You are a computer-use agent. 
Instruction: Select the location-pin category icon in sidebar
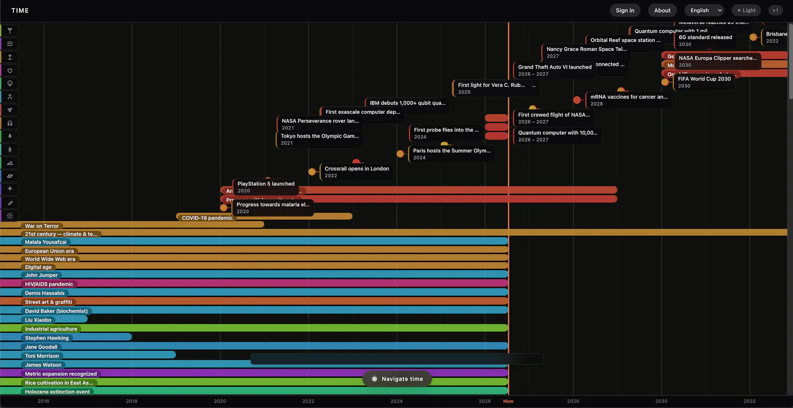9,84
